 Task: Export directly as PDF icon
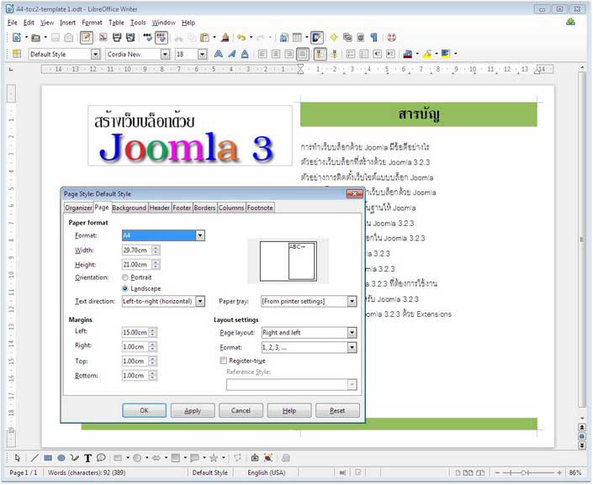coord(103,38)
